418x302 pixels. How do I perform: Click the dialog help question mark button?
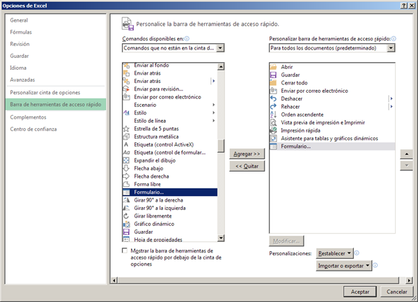coord(404,6)
